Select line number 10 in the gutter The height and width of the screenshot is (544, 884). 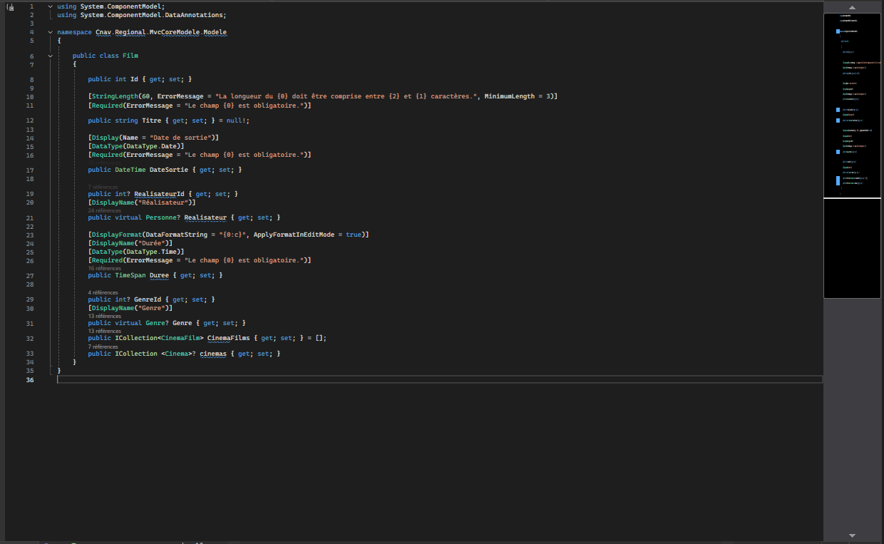pyautogui.click(x=29, y=96)
